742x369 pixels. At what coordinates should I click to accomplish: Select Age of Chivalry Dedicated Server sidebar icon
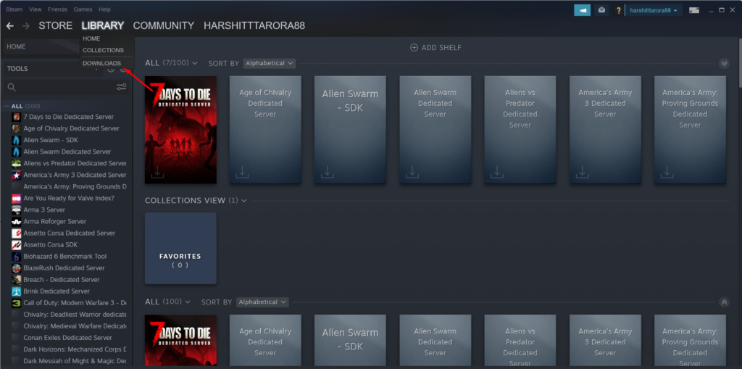(x=17, y=128)
